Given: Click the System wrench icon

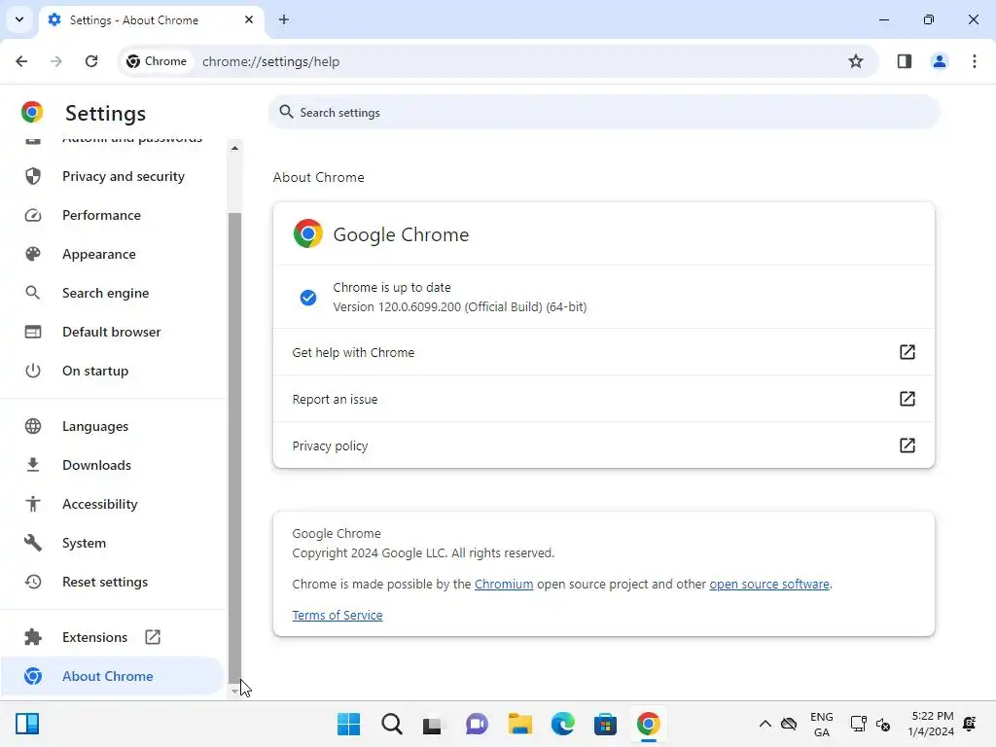Looking at the screenshot, I should point(33,543).
